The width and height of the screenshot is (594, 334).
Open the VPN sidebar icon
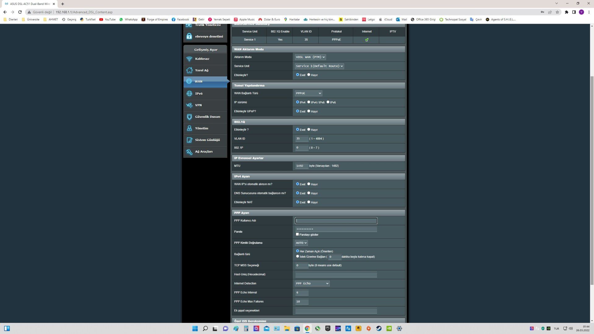pyautogui.click(x=189, y=105)
